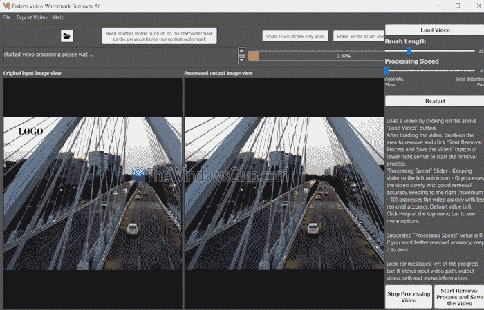Click Start Removal Process and Save button

pos(459,297)
